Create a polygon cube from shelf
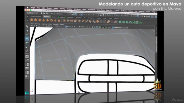This screenshot has width=184, height=103. [x=36, y=20]
